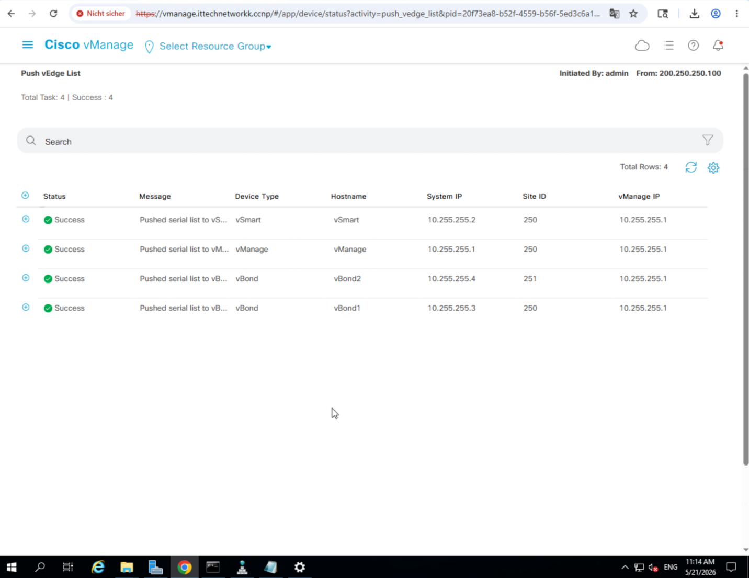Open the filter funnel icon
Screen dimensions: 749x578
click(708, 140)
